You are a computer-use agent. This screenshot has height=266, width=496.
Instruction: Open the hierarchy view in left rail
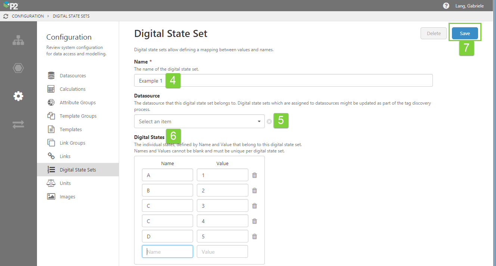click(18, 40)
